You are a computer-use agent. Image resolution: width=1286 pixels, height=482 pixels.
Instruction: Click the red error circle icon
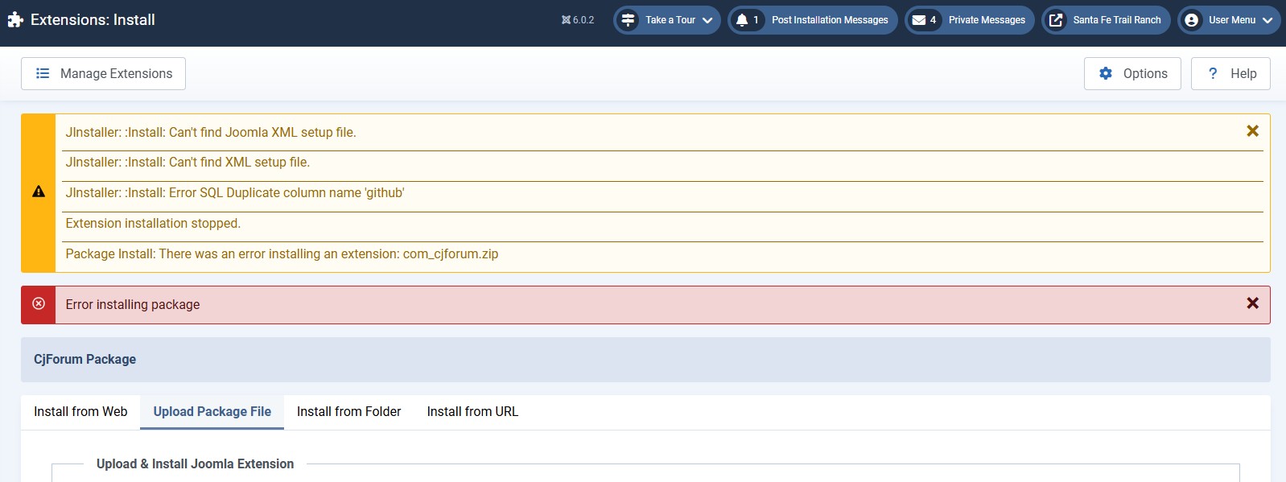coord(39,304)
